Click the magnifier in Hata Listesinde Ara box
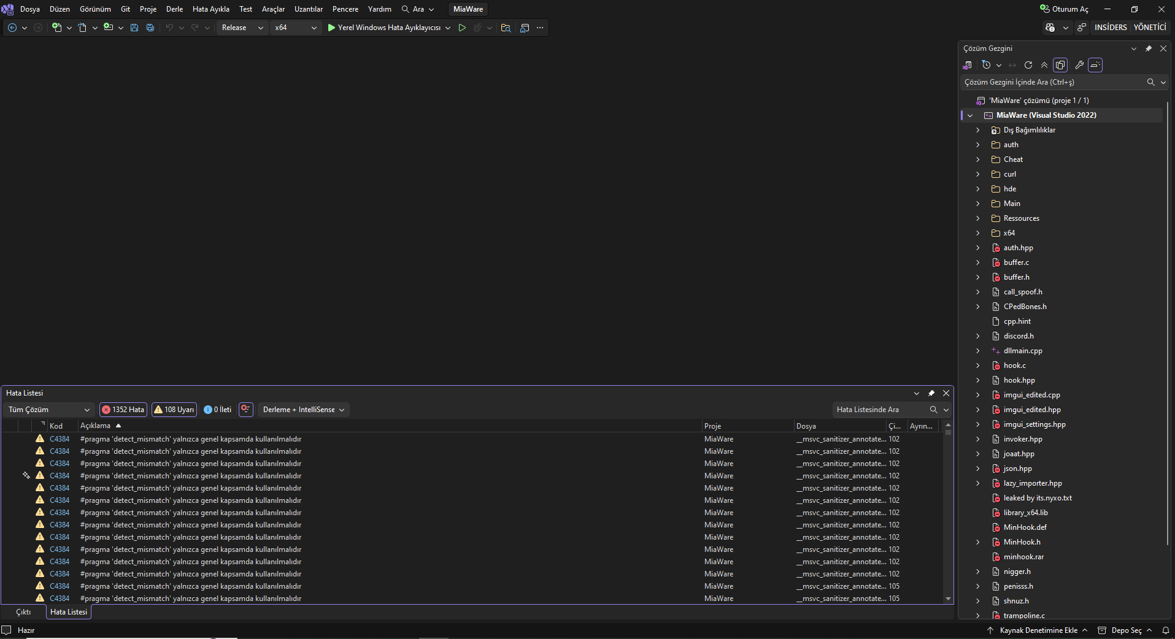 pos(934,410)
